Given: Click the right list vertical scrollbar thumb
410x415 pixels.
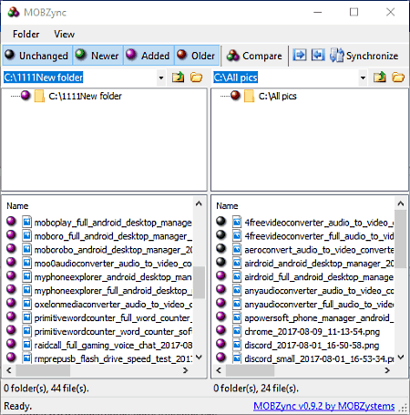Looking at the screenshot, I should pyautogui.click(x=401, y=239).
